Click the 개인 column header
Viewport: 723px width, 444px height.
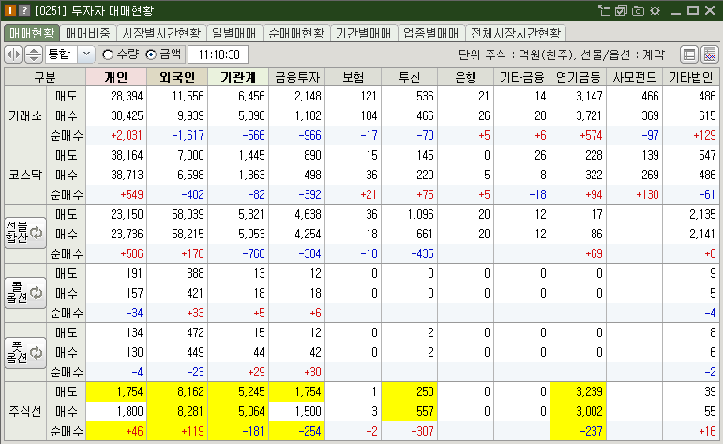coord(116,77)
